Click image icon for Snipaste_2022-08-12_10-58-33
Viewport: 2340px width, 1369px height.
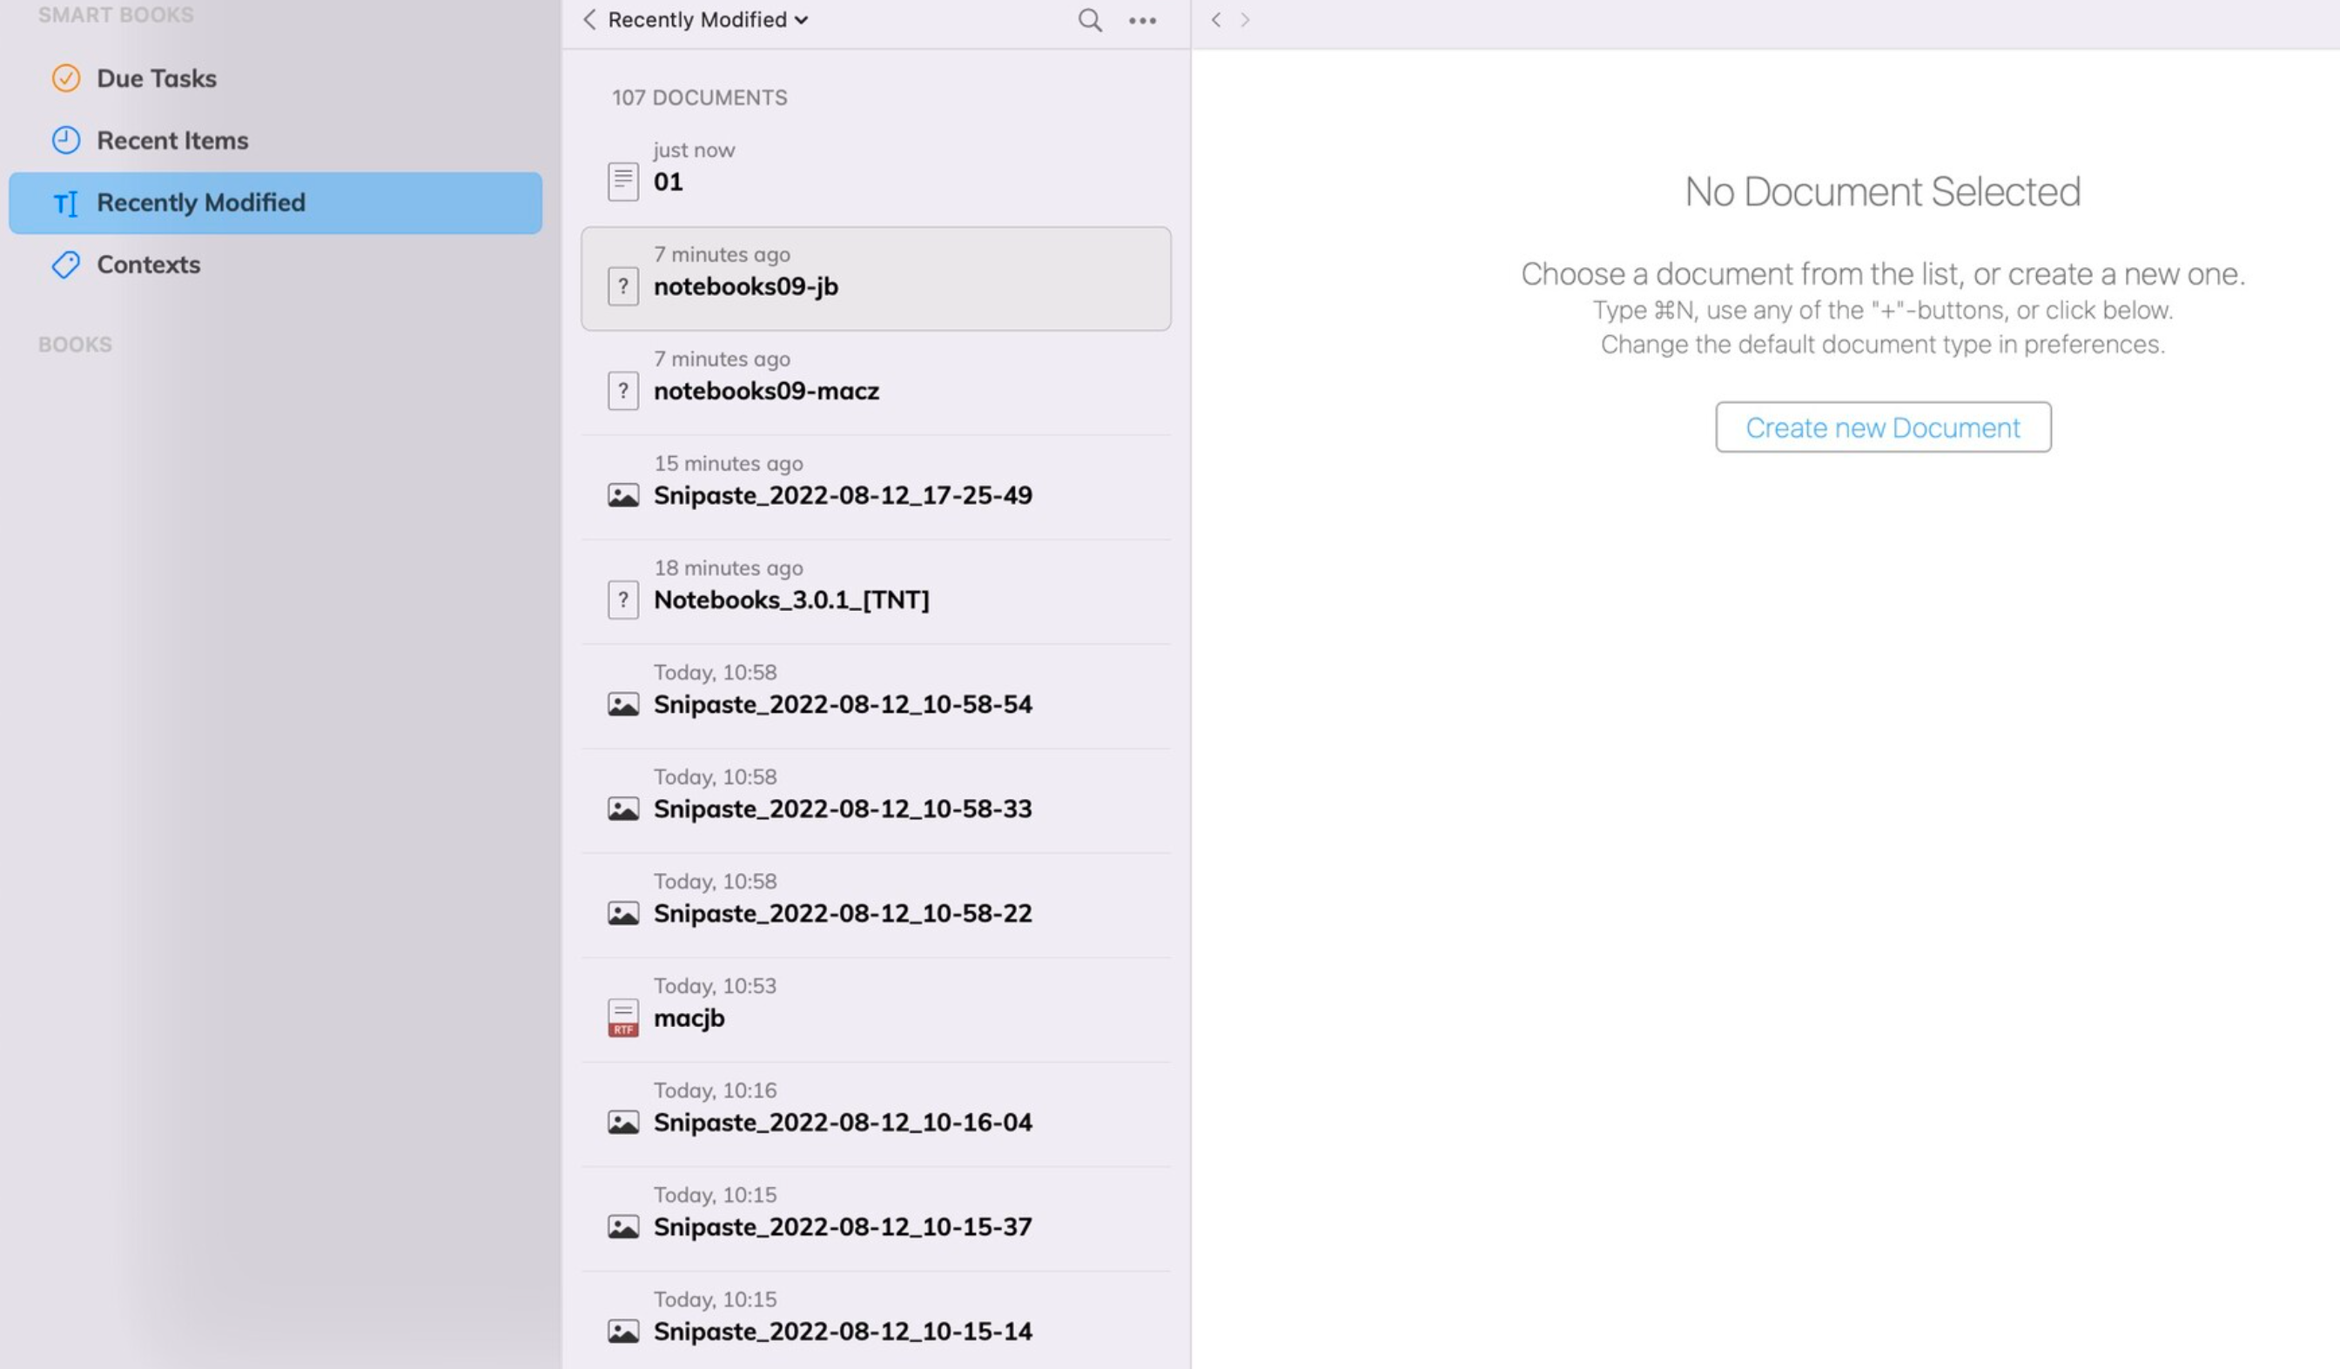point(623,809)
